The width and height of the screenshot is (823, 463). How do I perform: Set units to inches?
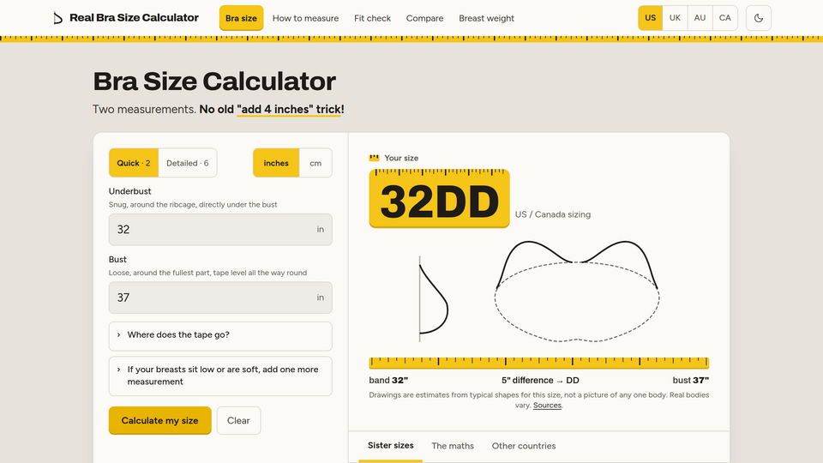tap(276, 163)
